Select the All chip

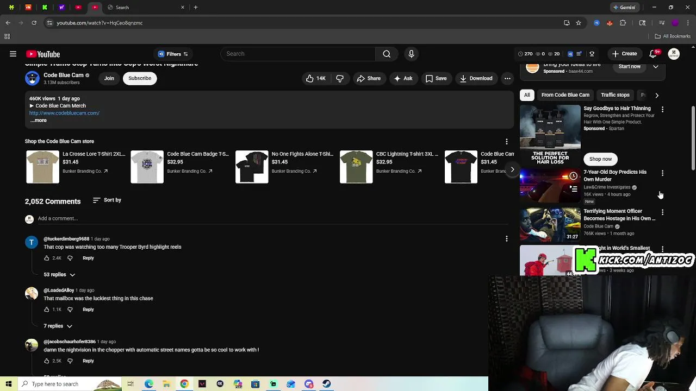click(x=527, y=95)
